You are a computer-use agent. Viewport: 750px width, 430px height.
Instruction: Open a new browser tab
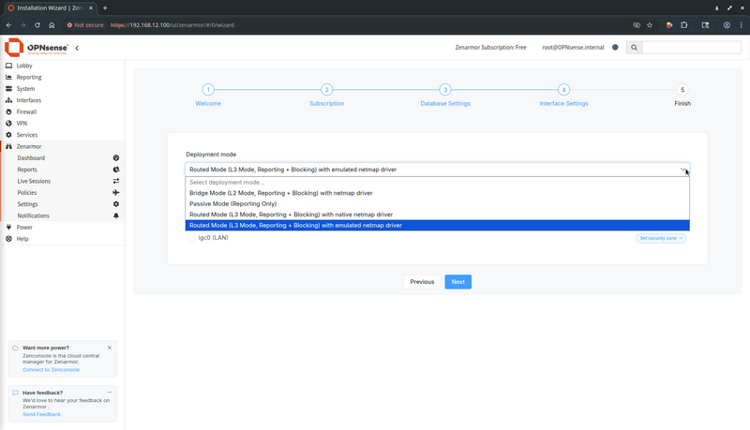click(x=105, y=7)
